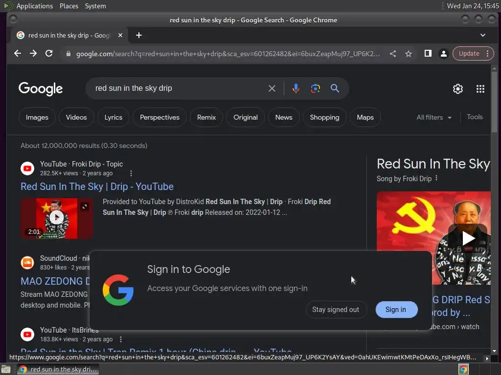Open the DRIP Red S video link in panel

pos(461,306)
